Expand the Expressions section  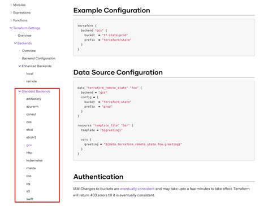21,12
